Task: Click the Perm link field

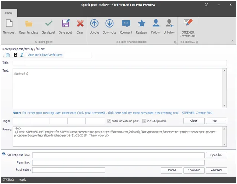Action: click(x=118, y=163)
